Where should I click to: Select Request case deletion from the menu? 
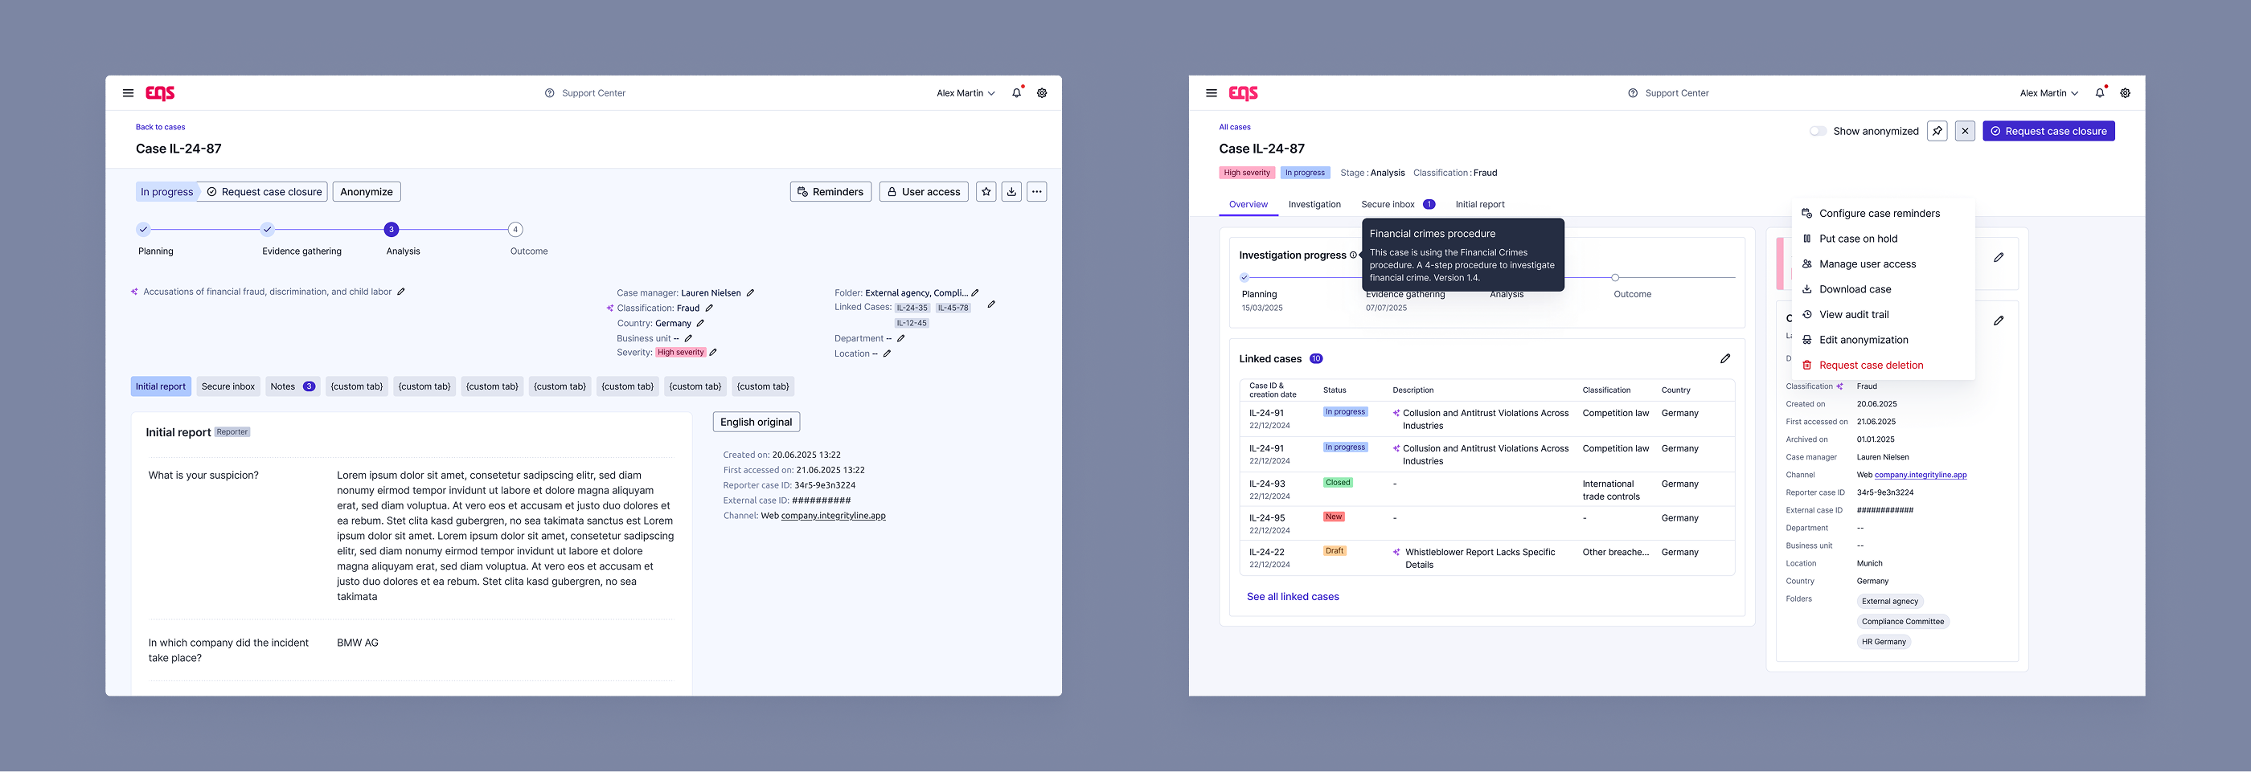tap(1870, 365)
